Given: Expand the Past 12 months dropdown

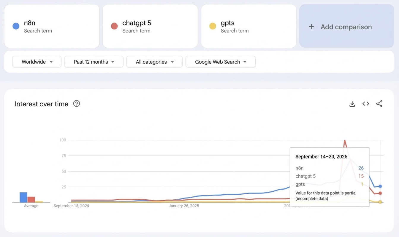Looking at the screenshot, I should [94, 62].
